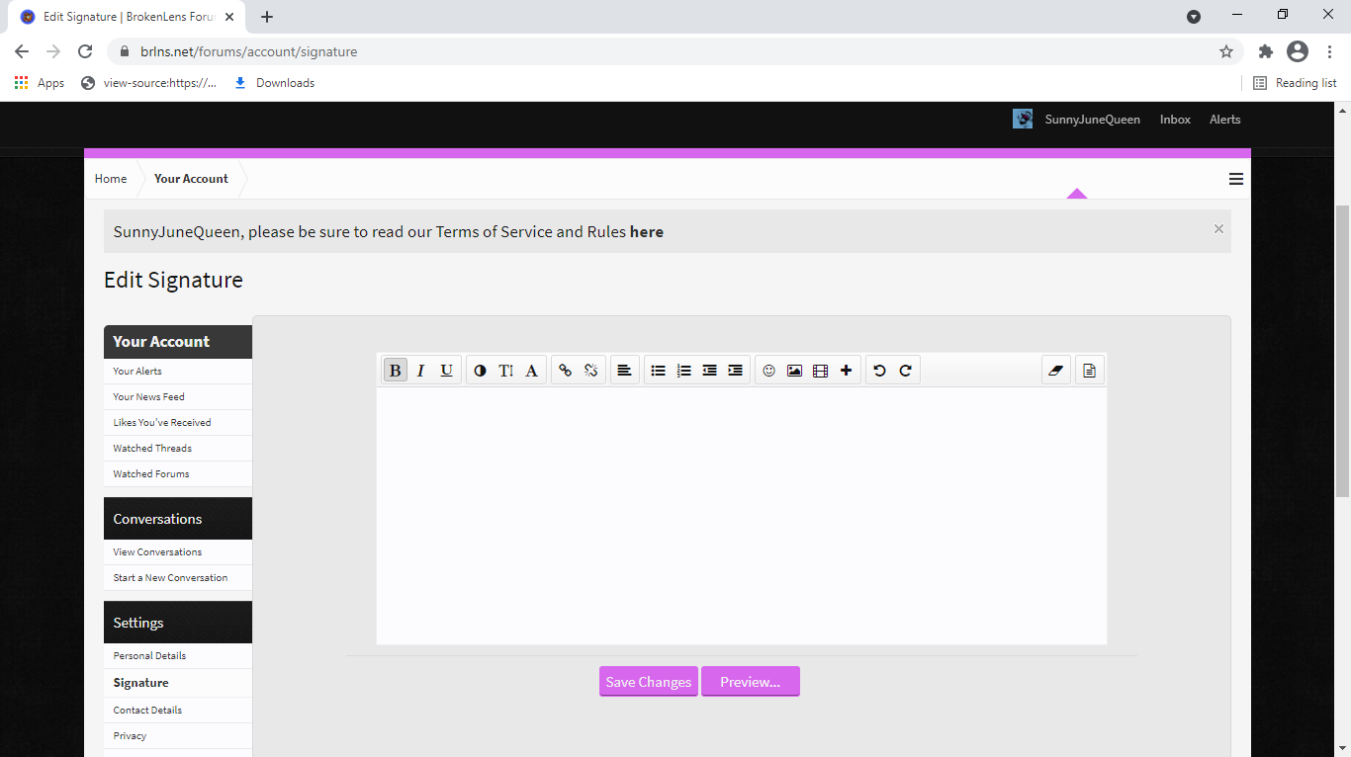This screenshot has height=757, width=1351.
Task: Click the page vertical scrollbar
Action: click(x=1342, y=351)
